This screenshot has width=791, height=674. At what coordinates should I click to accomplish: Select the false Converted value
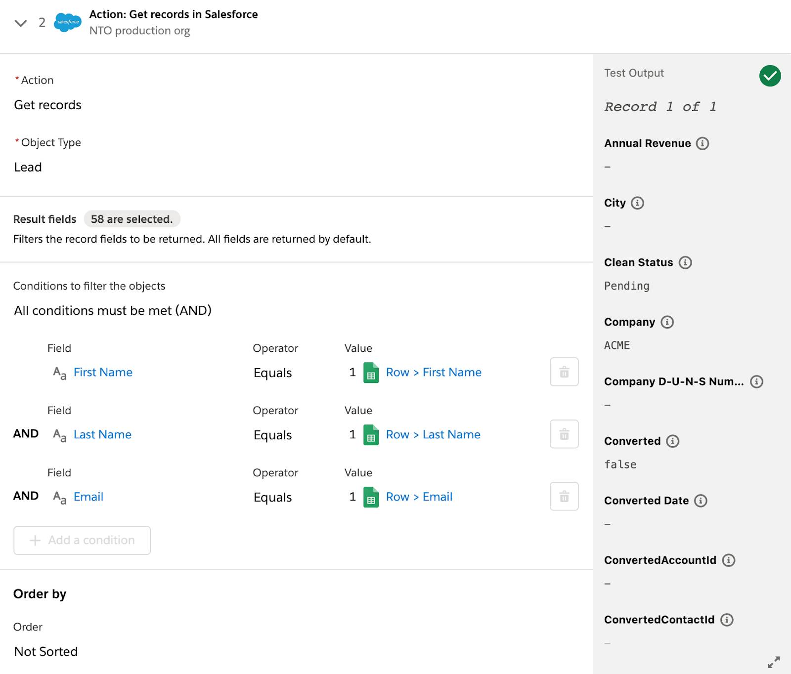[x=620, y=464]
